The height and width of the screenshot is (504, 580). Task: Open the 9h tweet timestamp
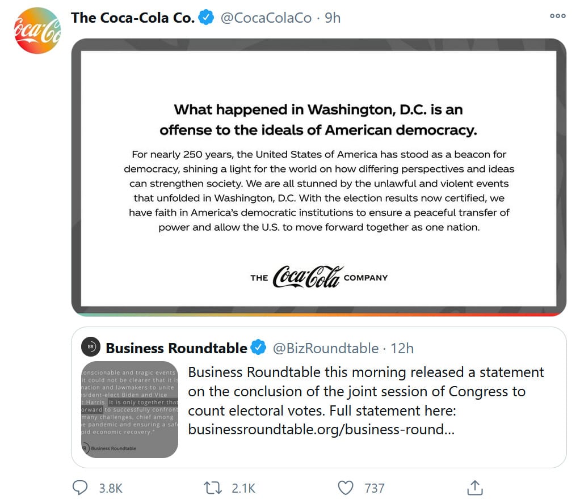[x=333, y=18]
